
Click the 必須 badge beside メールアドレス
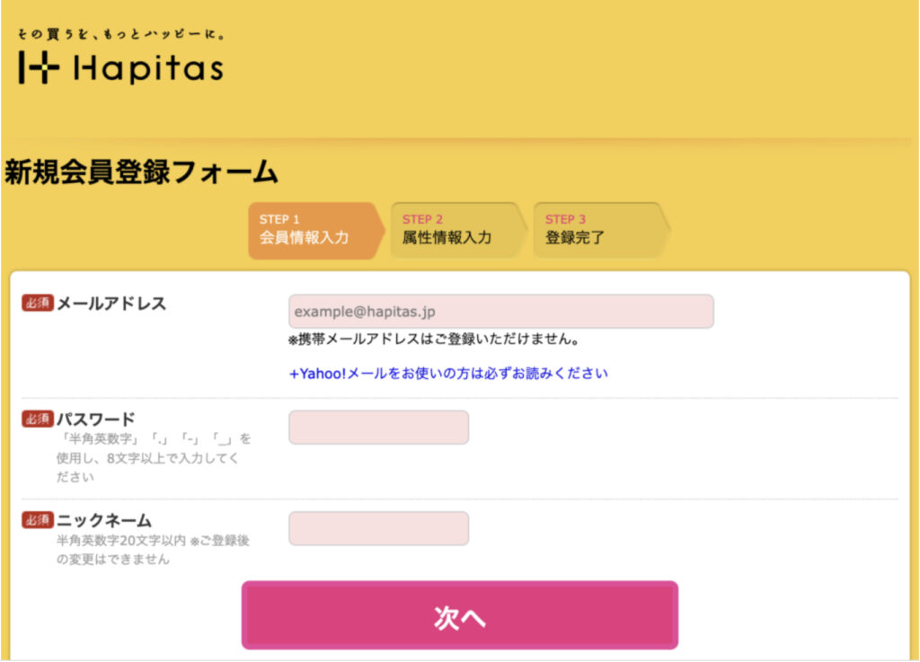[x=38, y=303]
